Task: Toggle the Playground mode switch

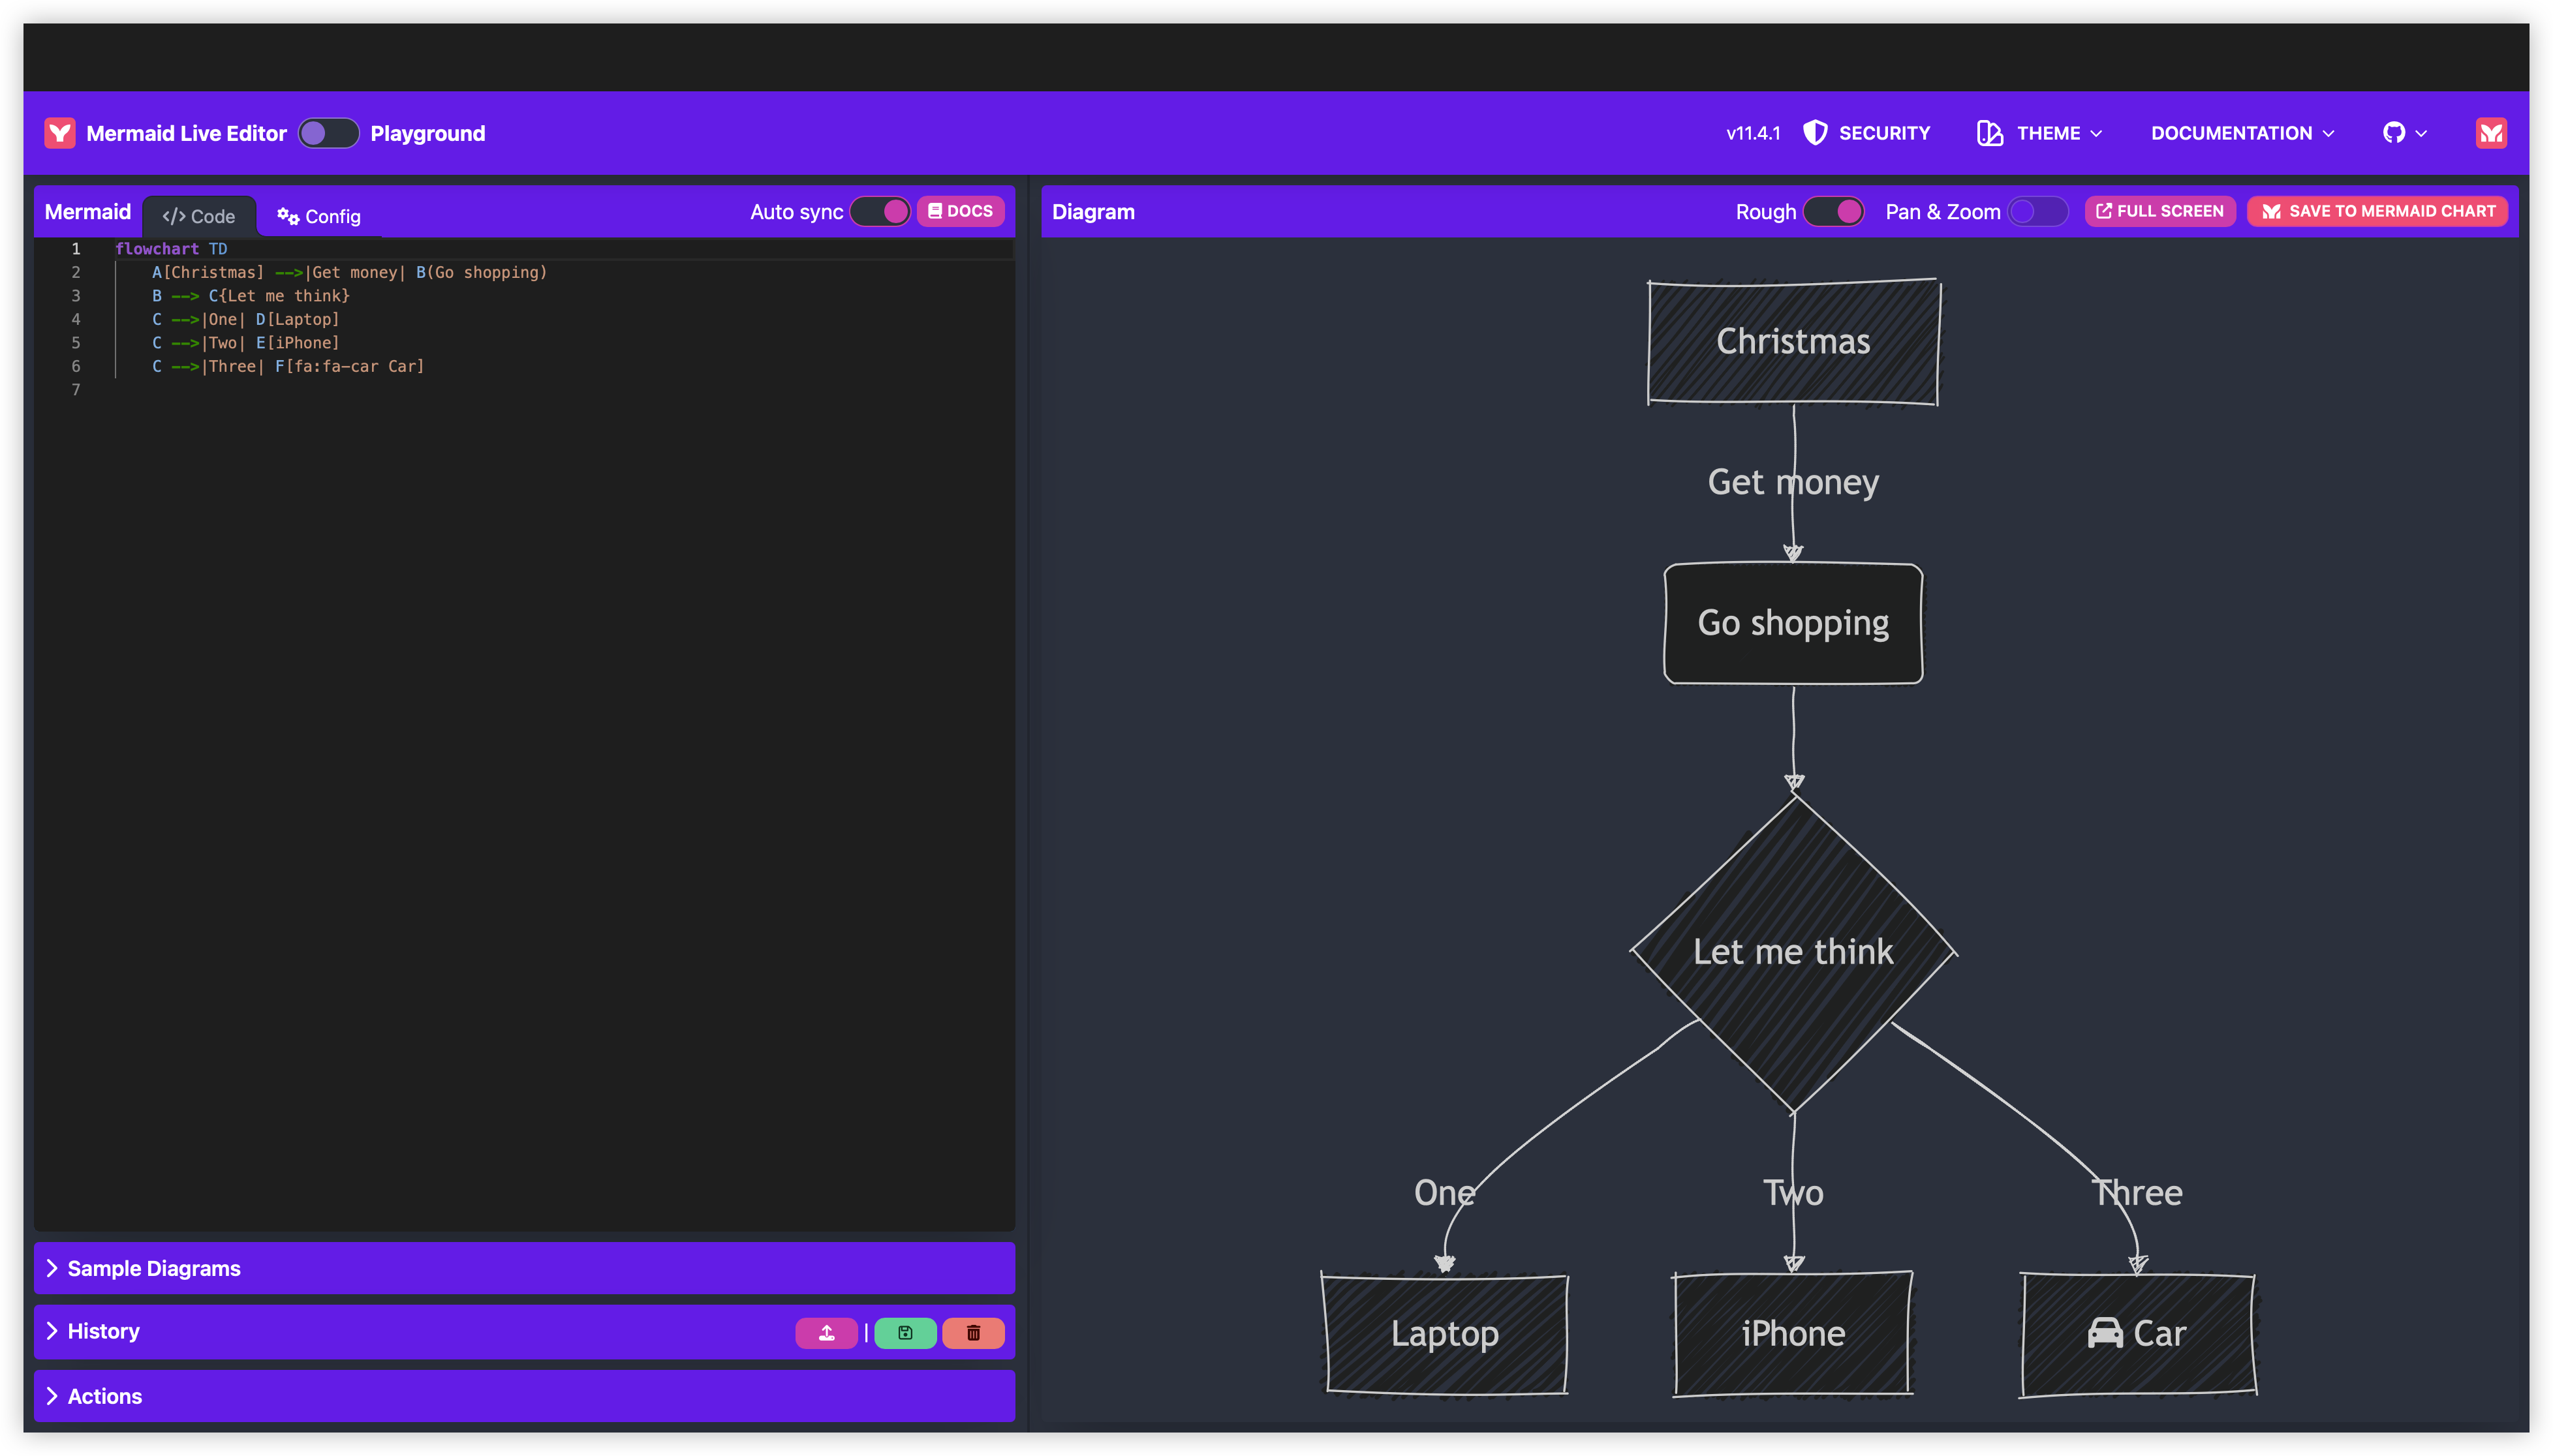Action: click(328, 133)
